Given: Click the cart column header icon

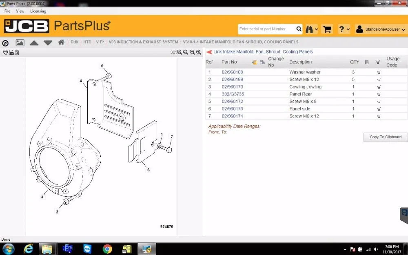Looking at the screenshot, I should 378,62.
